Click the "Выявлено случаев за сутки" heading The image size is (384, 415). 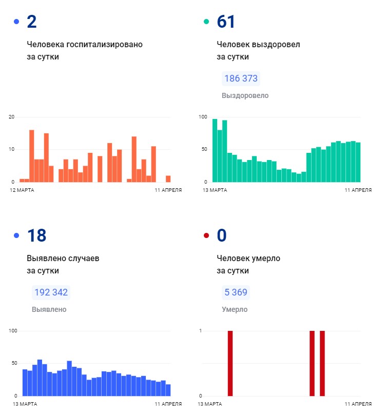point(63,264)
